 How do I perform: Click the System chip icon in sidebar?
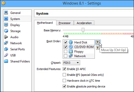[6, 19]
